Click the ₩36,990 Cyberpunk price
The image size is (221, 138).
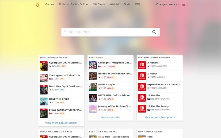point(56,66)
